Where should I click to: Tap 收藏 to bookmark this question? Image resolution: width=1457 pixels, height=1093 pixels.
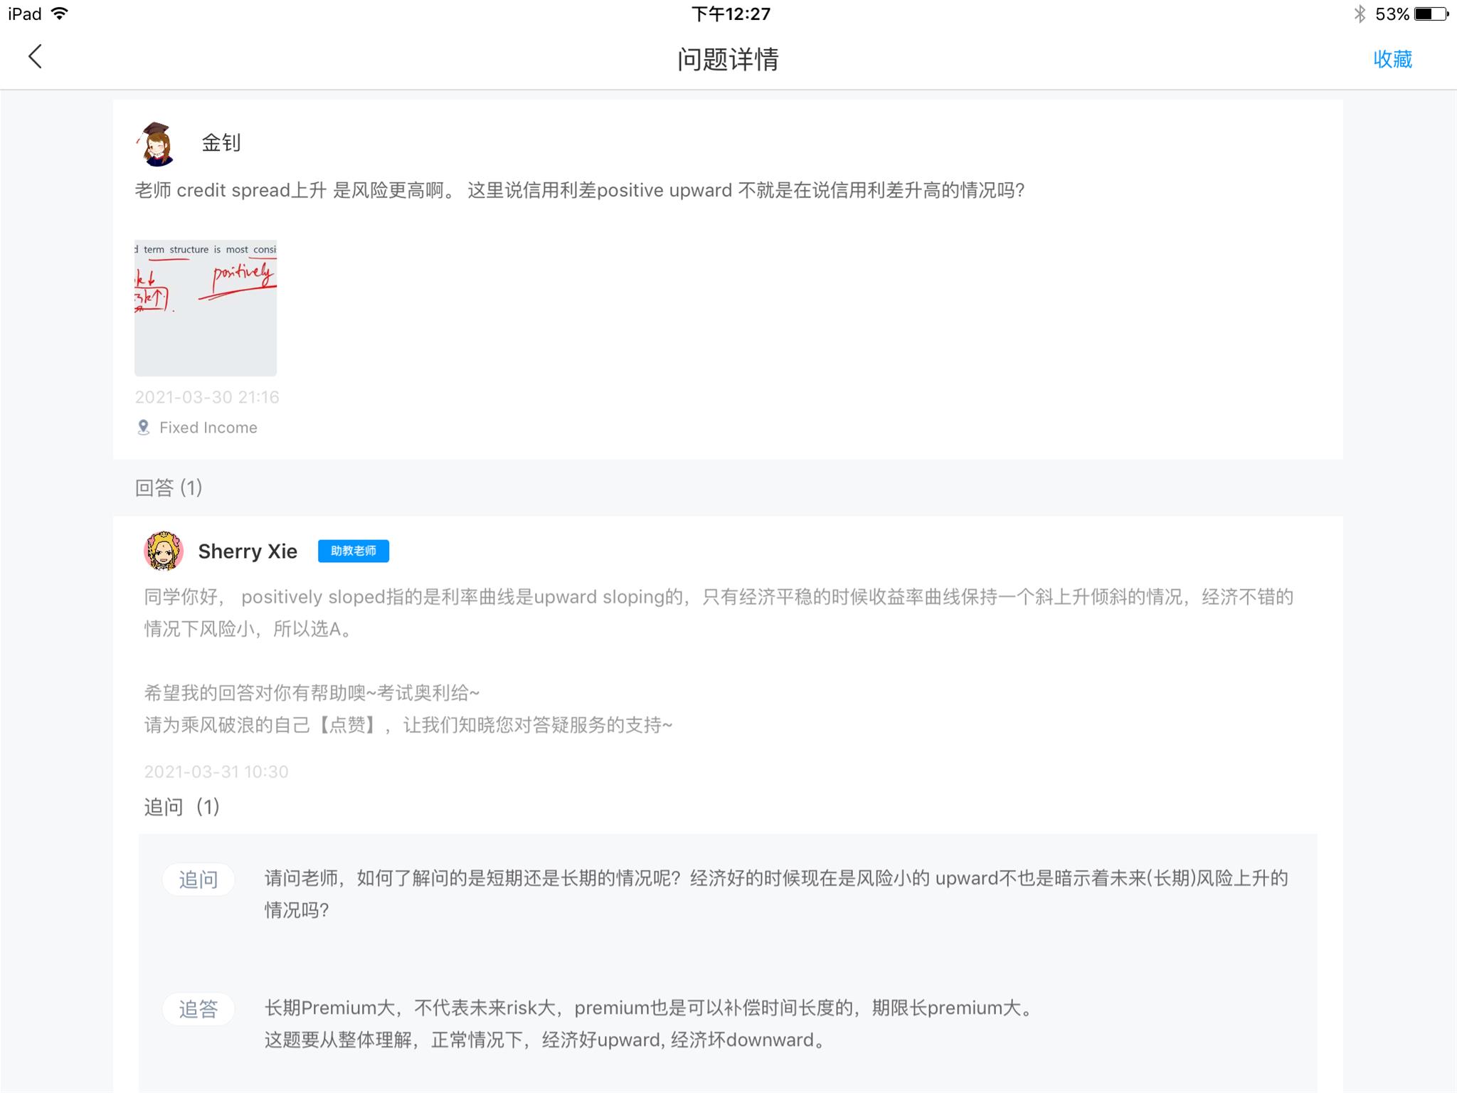click(x=1392, y=59)
